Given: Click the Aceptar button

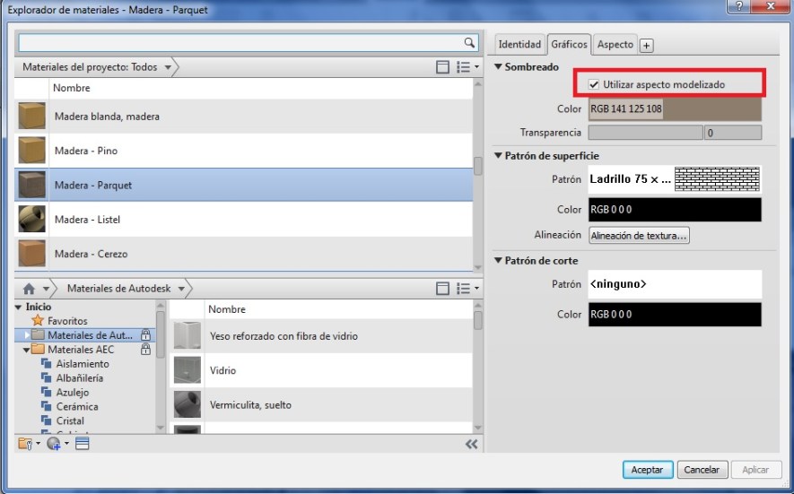Looking at the screenshot, I should tap(647, 469).
